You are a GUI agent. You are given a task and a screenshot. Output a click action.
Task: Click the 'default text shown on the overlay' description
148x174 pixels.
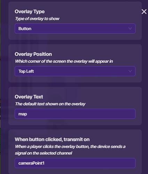point(50,104)
